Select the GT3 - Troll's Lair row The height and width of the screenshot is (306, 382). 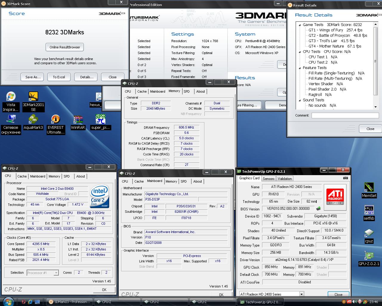[332, 41]
